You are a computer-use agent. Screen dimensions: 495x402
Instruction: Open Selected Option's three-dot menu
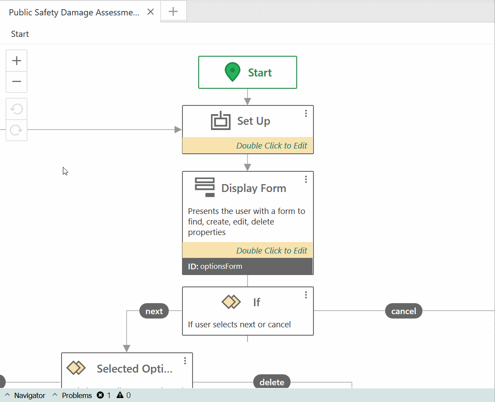click(185, 361)
